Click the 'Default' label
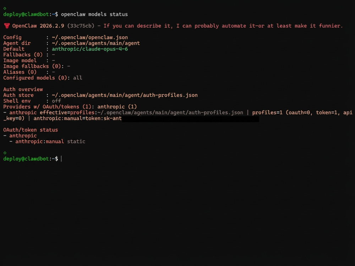Viewport: 355px width, 266px height. tap(13, 49)
